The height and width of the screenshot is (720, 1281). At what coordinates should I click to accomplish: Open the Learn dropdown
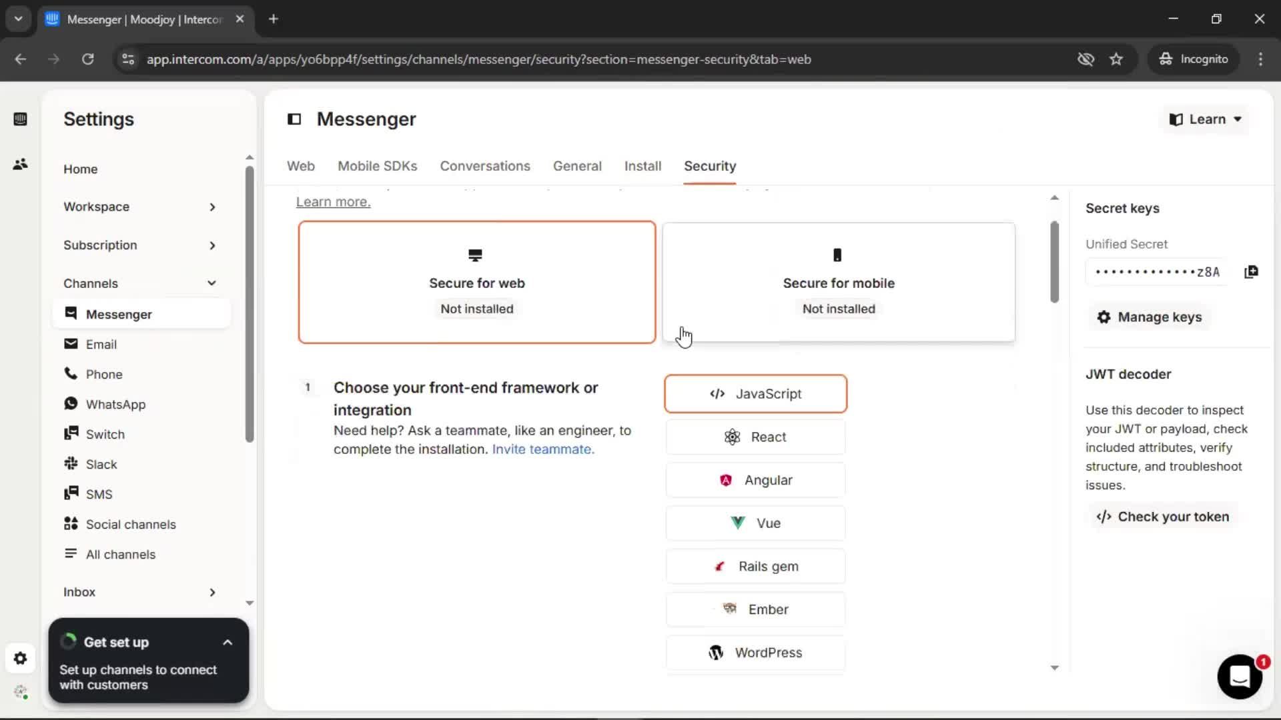1206,119
